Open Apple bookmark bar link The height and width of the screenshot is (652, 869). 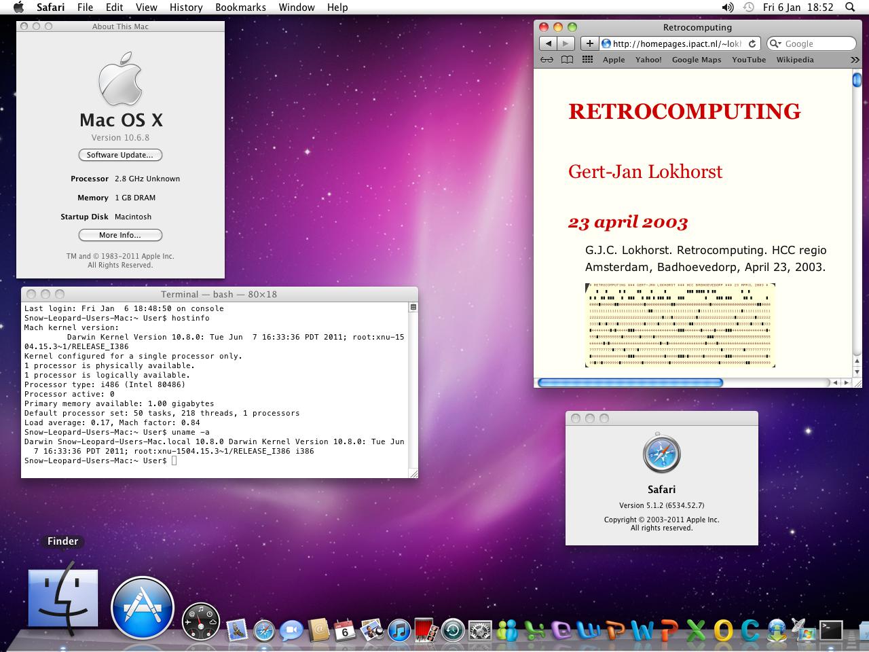point(614,60)
